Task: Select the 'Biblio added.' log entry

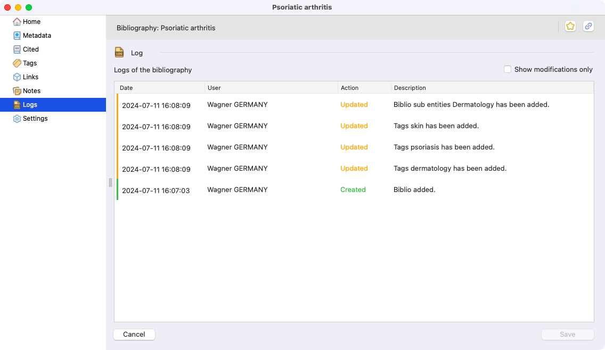Action: point(355,190)
